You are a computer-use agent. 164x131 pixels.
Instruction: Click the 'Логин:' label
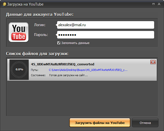pos(39,25)
